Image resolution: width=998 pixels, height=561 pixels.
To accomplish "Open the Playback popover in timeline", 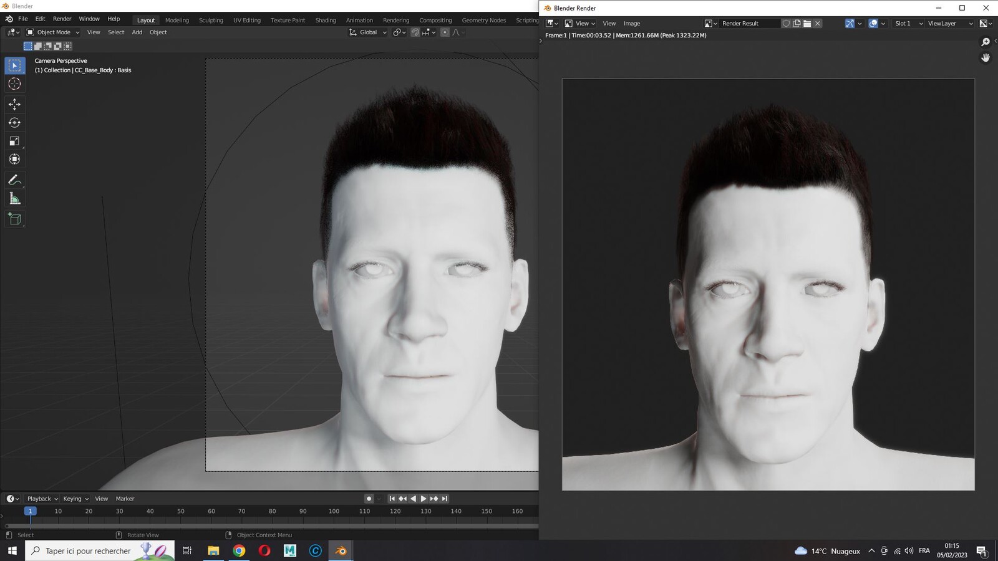I will (42, 499).
